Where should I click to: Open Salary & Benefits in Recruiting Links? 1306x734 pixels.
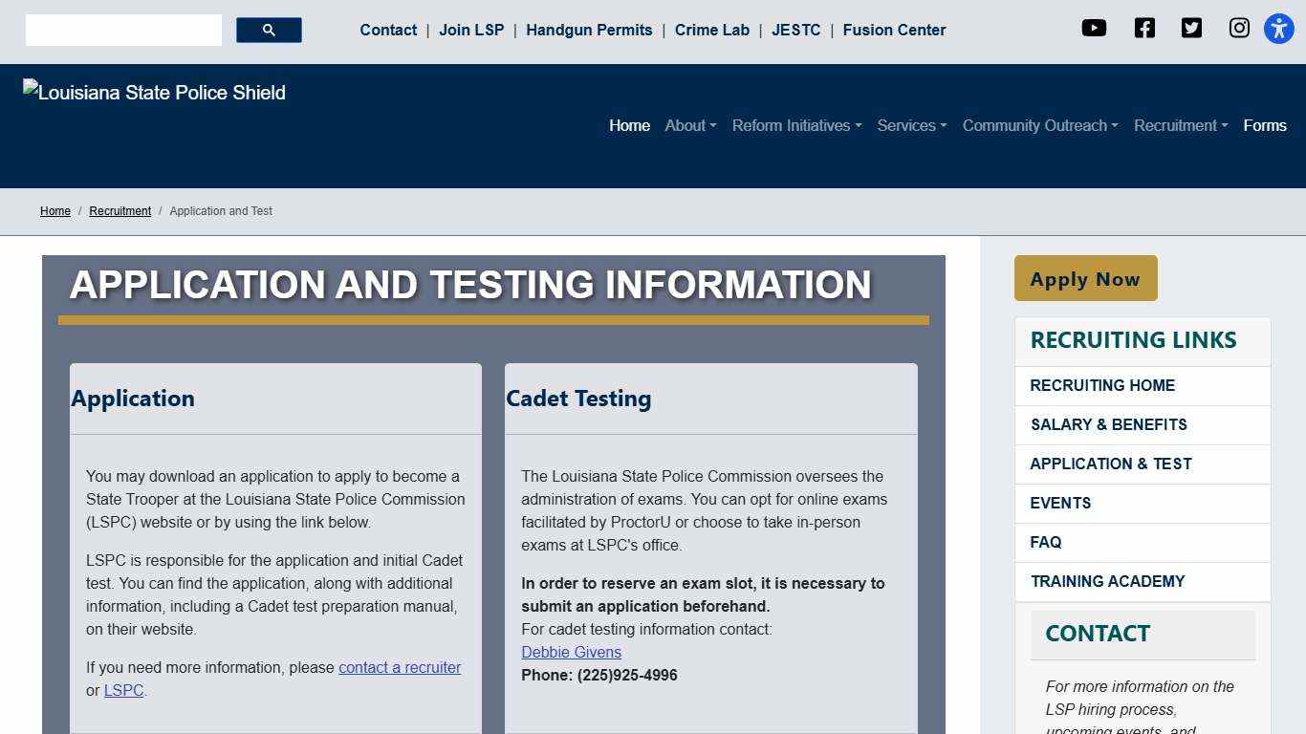coord(1108,424)
